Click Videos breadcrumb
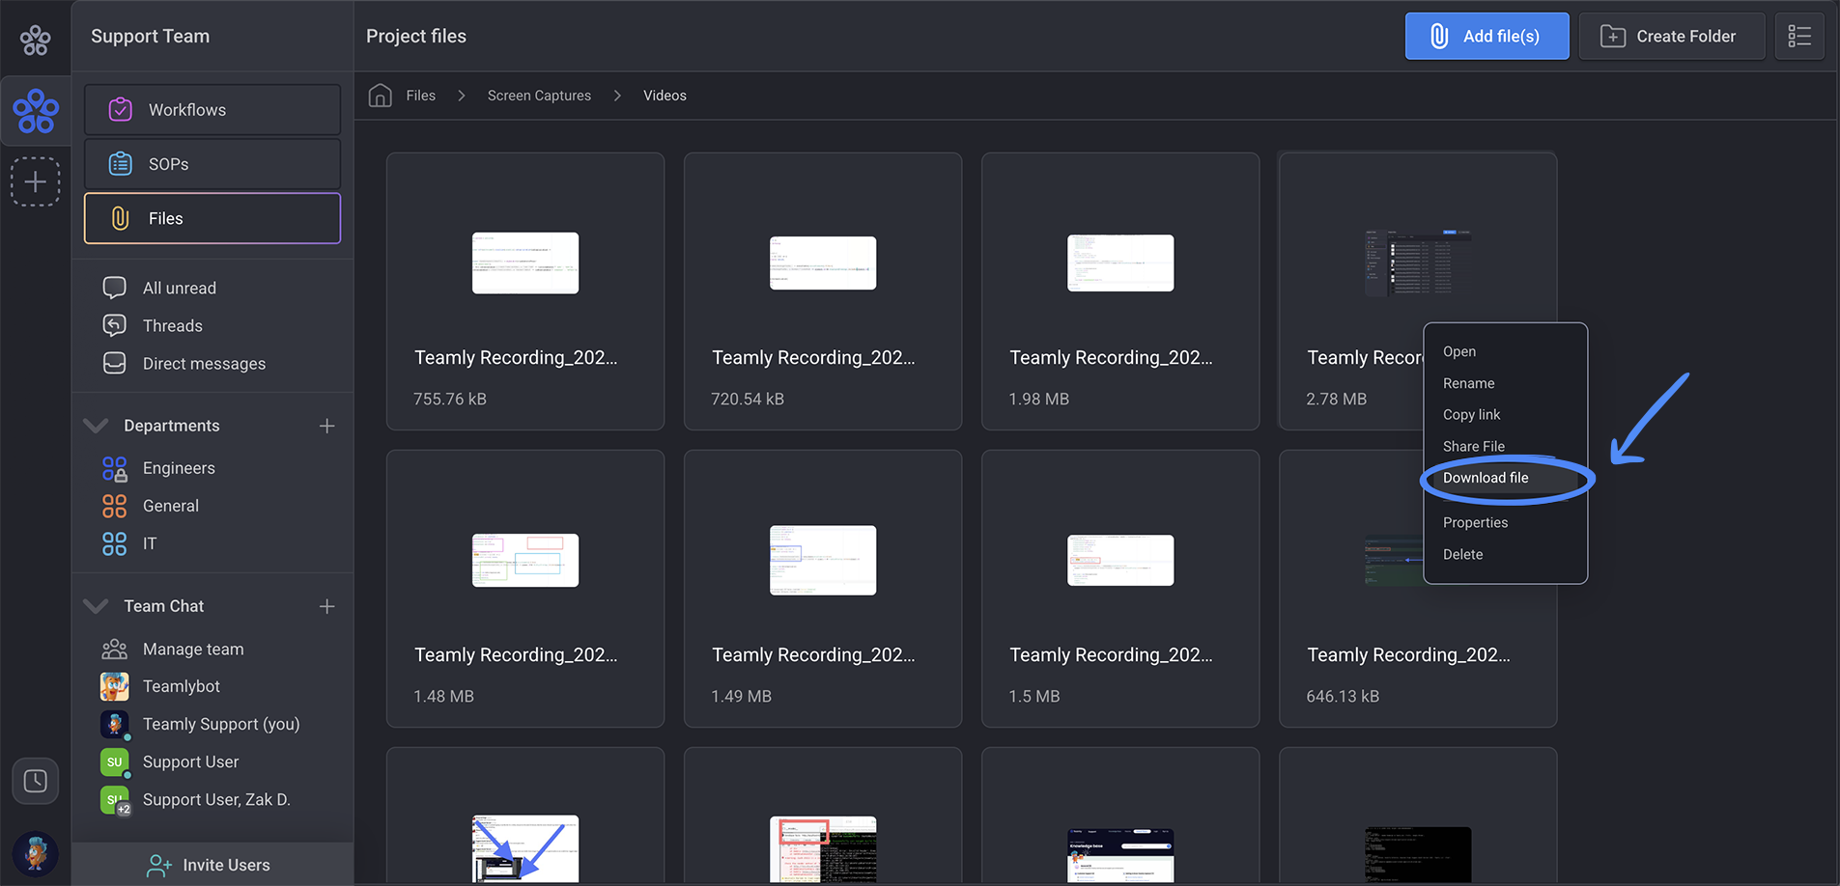1840x886 pixels. coord(665,96)
